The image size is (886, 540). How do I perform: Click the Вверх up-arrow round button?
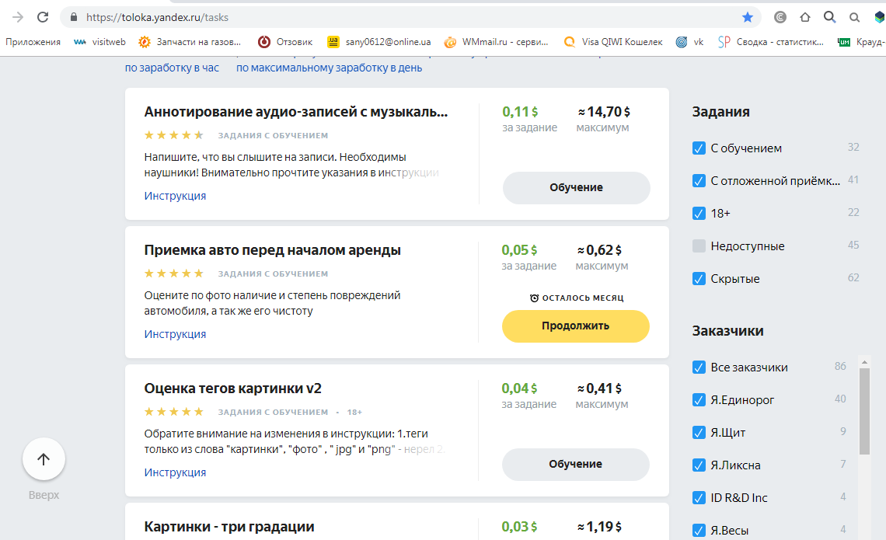point(44,459)
